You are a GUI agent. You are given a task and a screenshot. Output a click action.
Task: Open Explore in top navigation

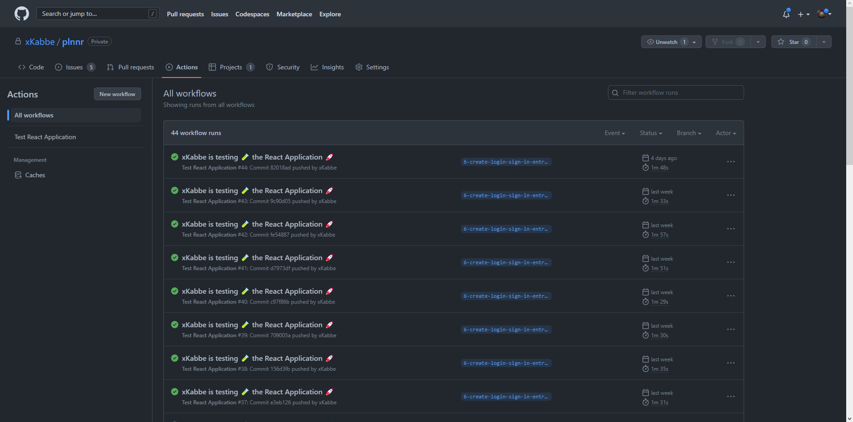tap(330, 14)
